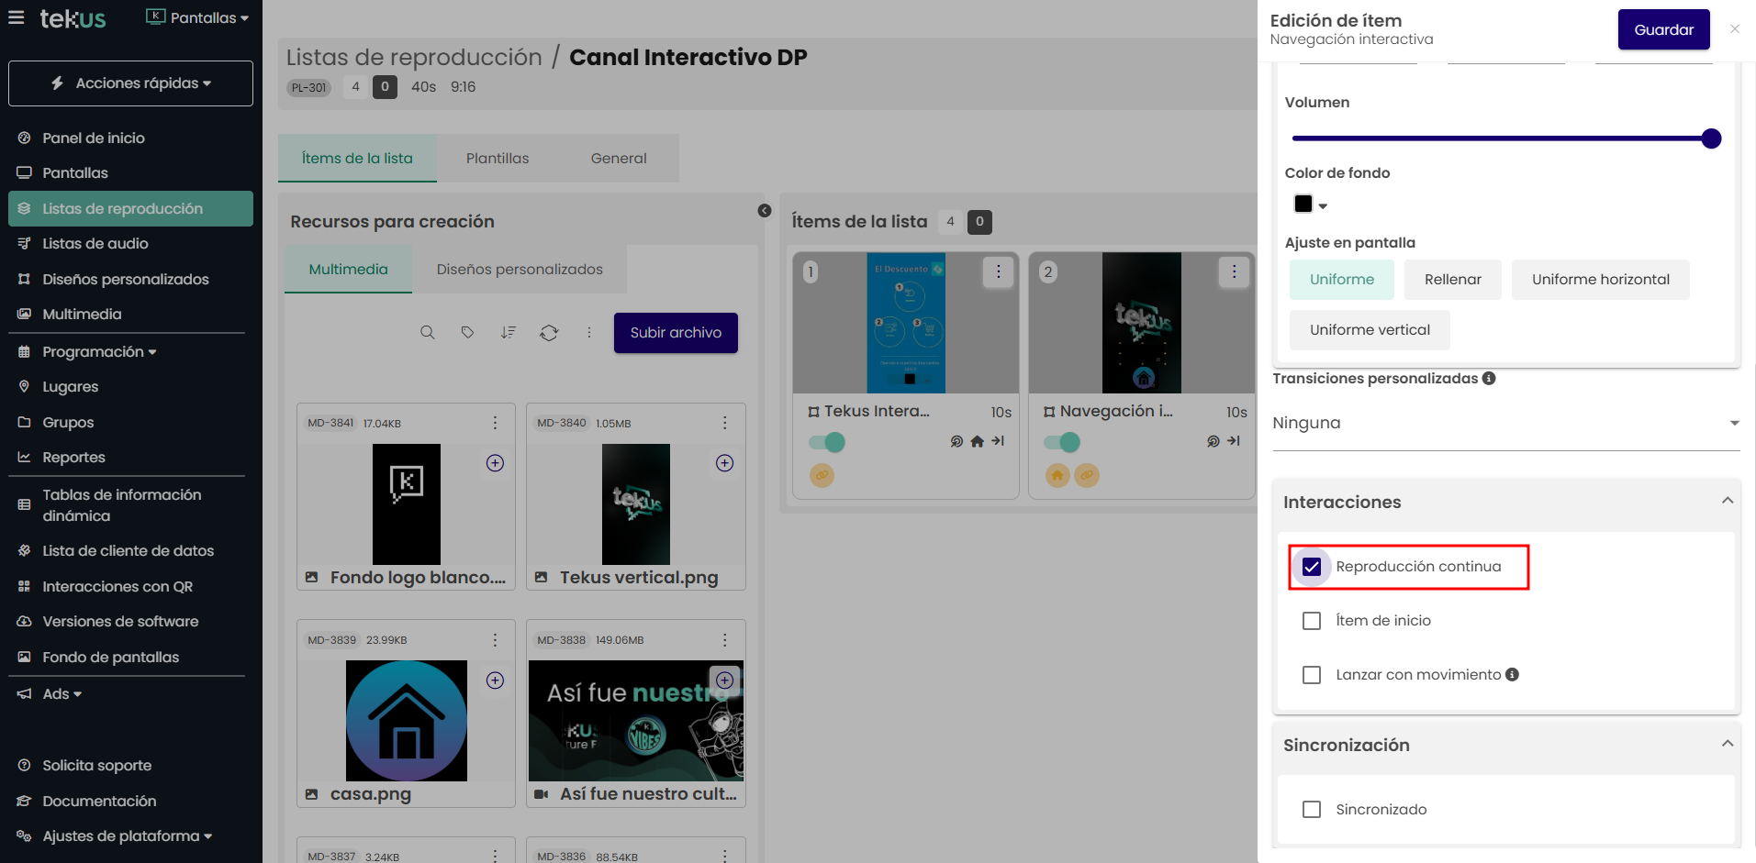Add Fondo logo blanco with plus icon
Screen dimensions: 1756x863
[x=495, y=463]
